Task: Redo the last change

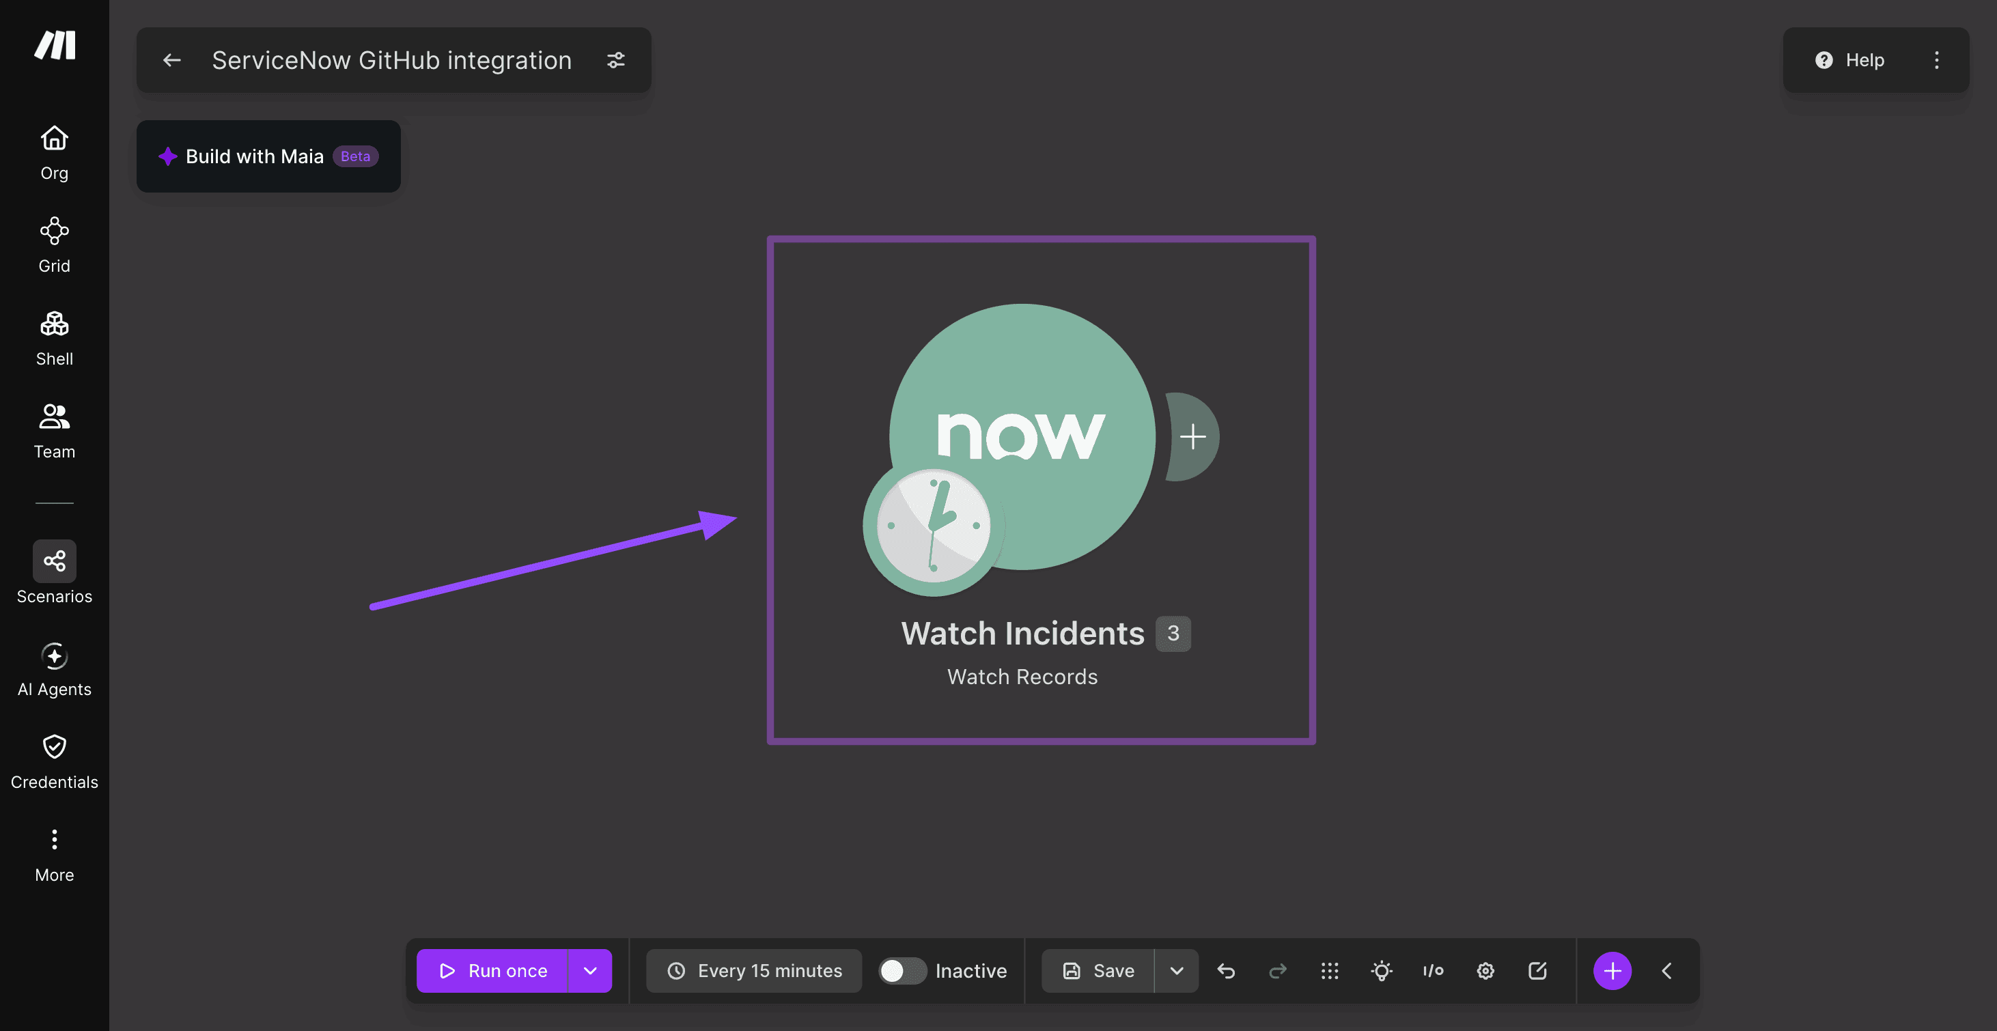Action: coord(1278,970)
